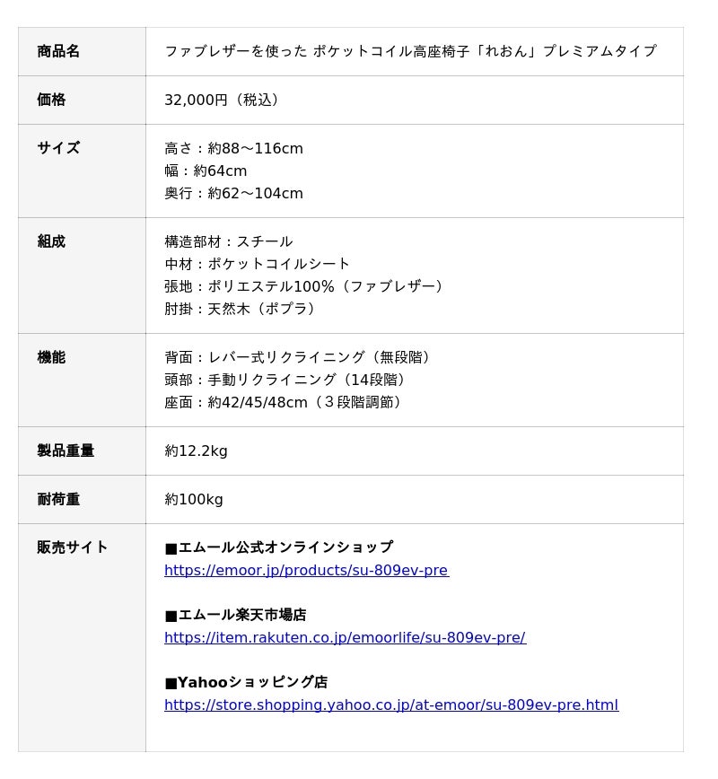Click the サイズ row header
This screenshot has width=718, height=779.
(x=59, y=148)
